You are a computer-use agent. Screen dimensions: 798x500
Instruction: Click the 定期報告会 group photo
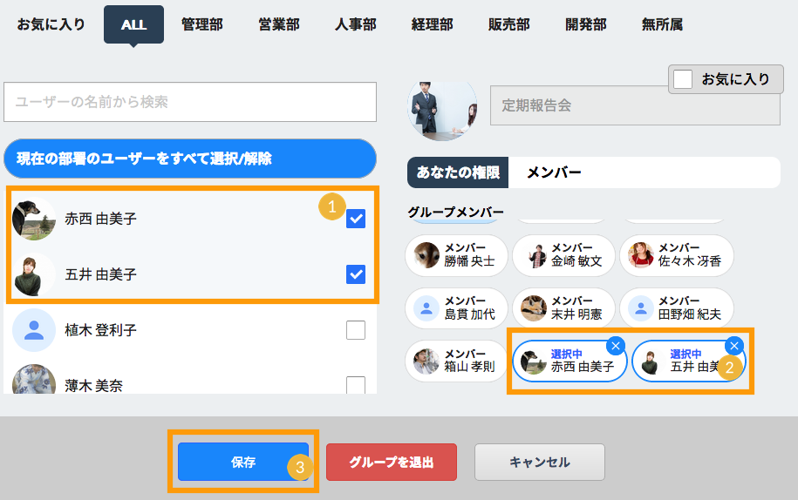[442, 107]
